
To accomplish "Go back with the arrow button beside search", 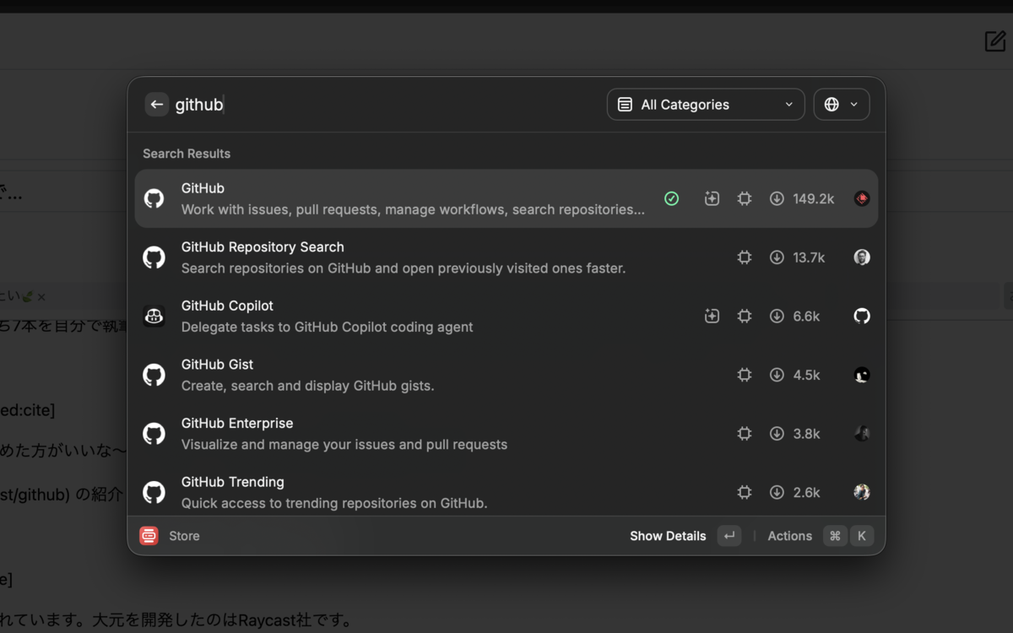I will coord(156,105).
